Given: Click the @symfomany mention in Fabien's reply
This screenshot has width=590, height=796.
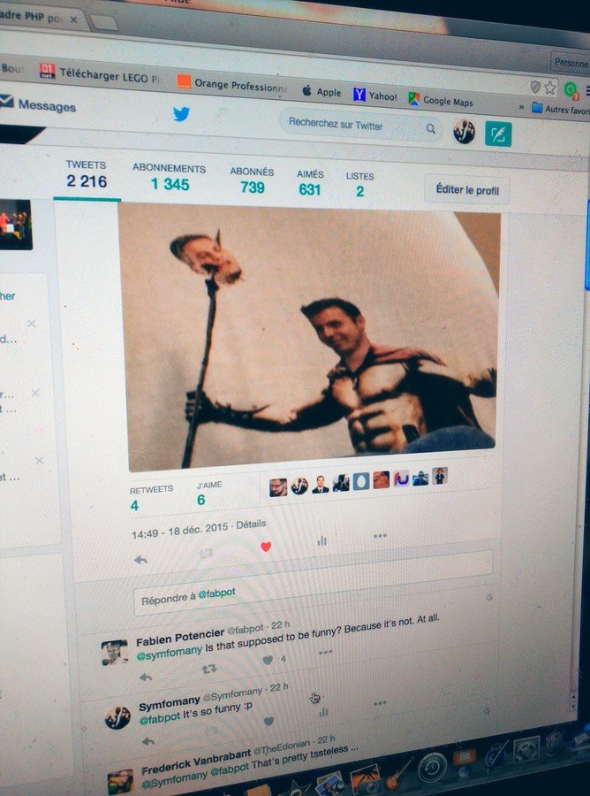Looking at the screenshot, I should [169, 653].
